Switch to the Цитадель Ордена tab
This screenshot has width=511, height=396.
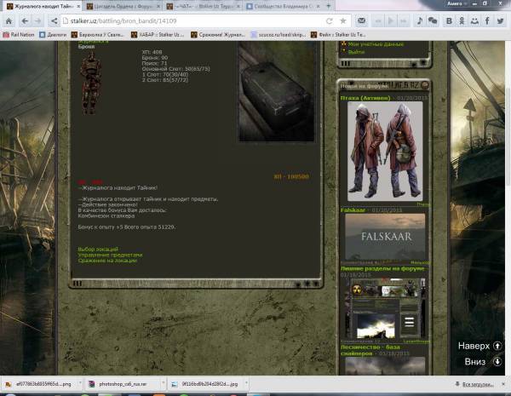[x=123, y=6]
